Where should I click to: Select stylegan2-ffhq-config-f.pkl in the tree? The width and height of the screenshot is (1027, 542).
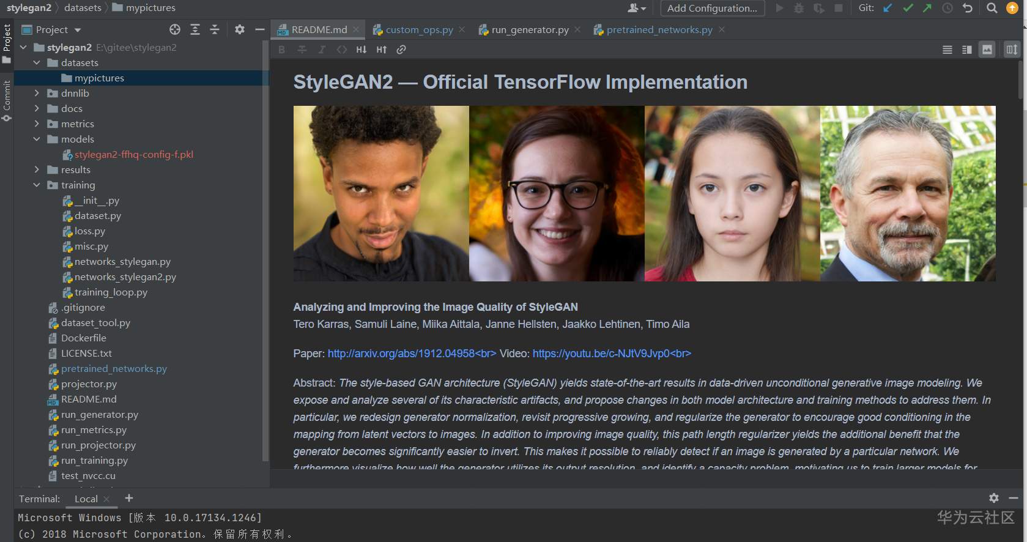coord(133,154)
